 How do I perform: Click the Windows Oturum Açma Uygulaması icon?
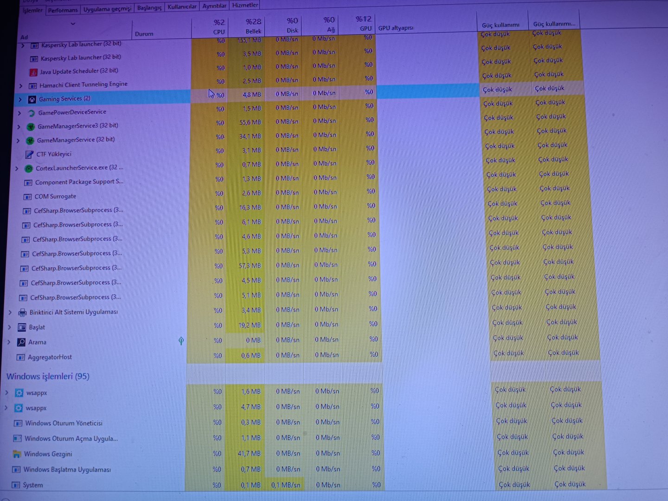(x=17, y=439)
